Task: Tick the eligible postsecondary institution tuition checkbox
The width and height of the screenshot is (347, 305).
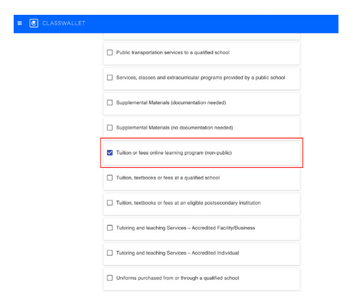Action: click(110, 203)
